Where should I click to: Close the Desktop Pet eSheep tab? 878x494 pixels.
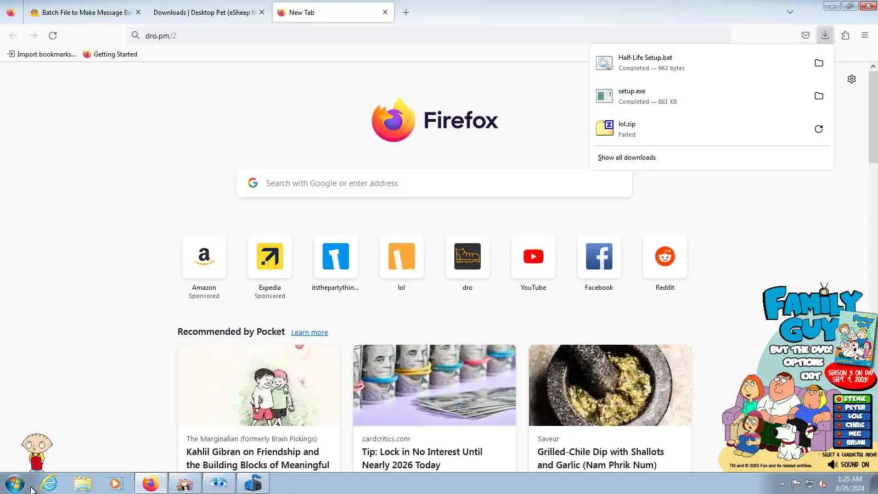(262, 12)
